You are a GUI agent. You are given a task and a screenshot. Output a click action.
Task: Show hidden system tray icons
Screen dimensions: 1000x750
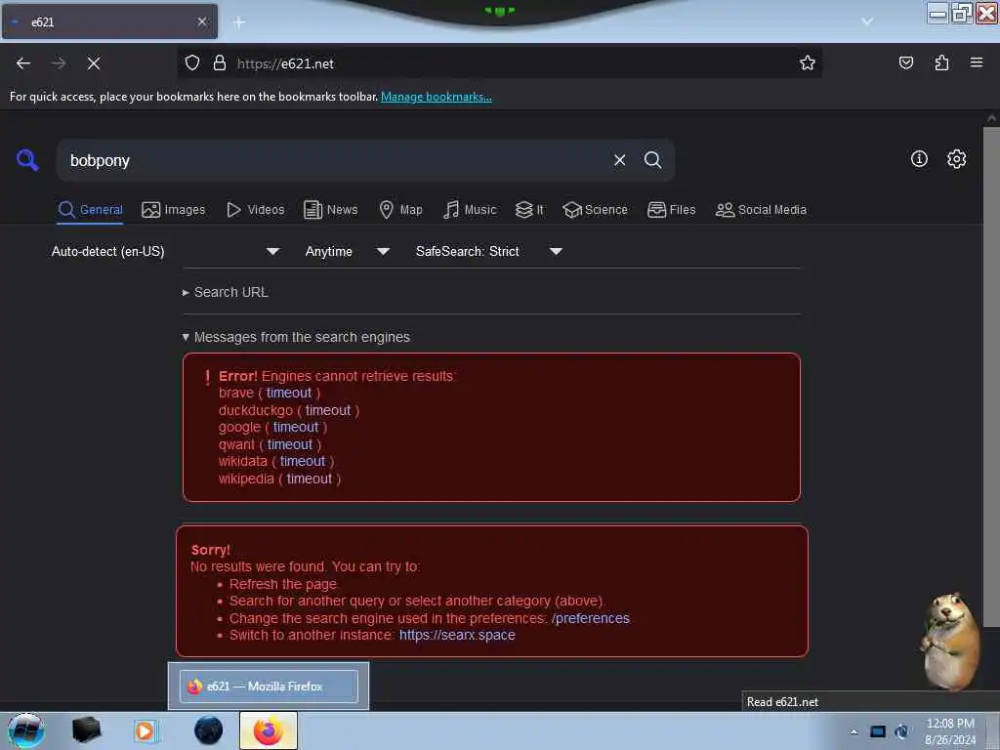[x=854, y=731]
